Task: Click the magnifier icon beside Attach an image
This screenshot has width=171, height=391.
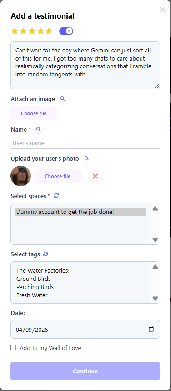Action: click(63, 99)
